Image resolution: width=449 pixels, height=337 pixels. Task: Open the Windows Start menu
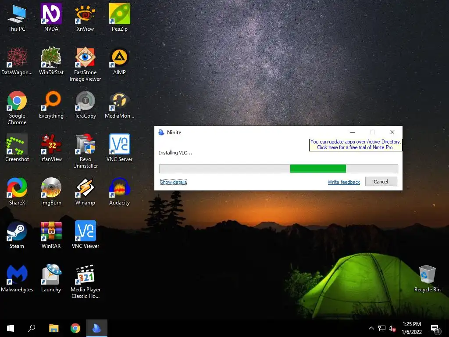pos(11,328)
